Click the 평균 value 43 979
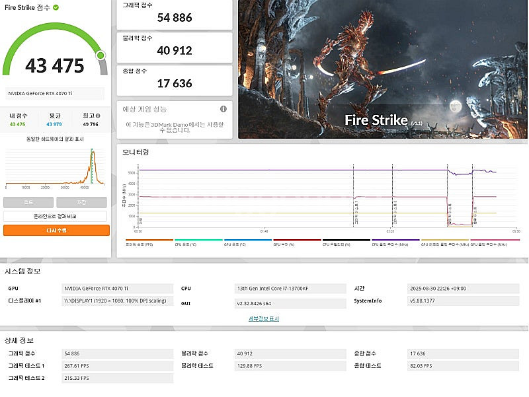This screenshot has height=397, width=529. 54,124
